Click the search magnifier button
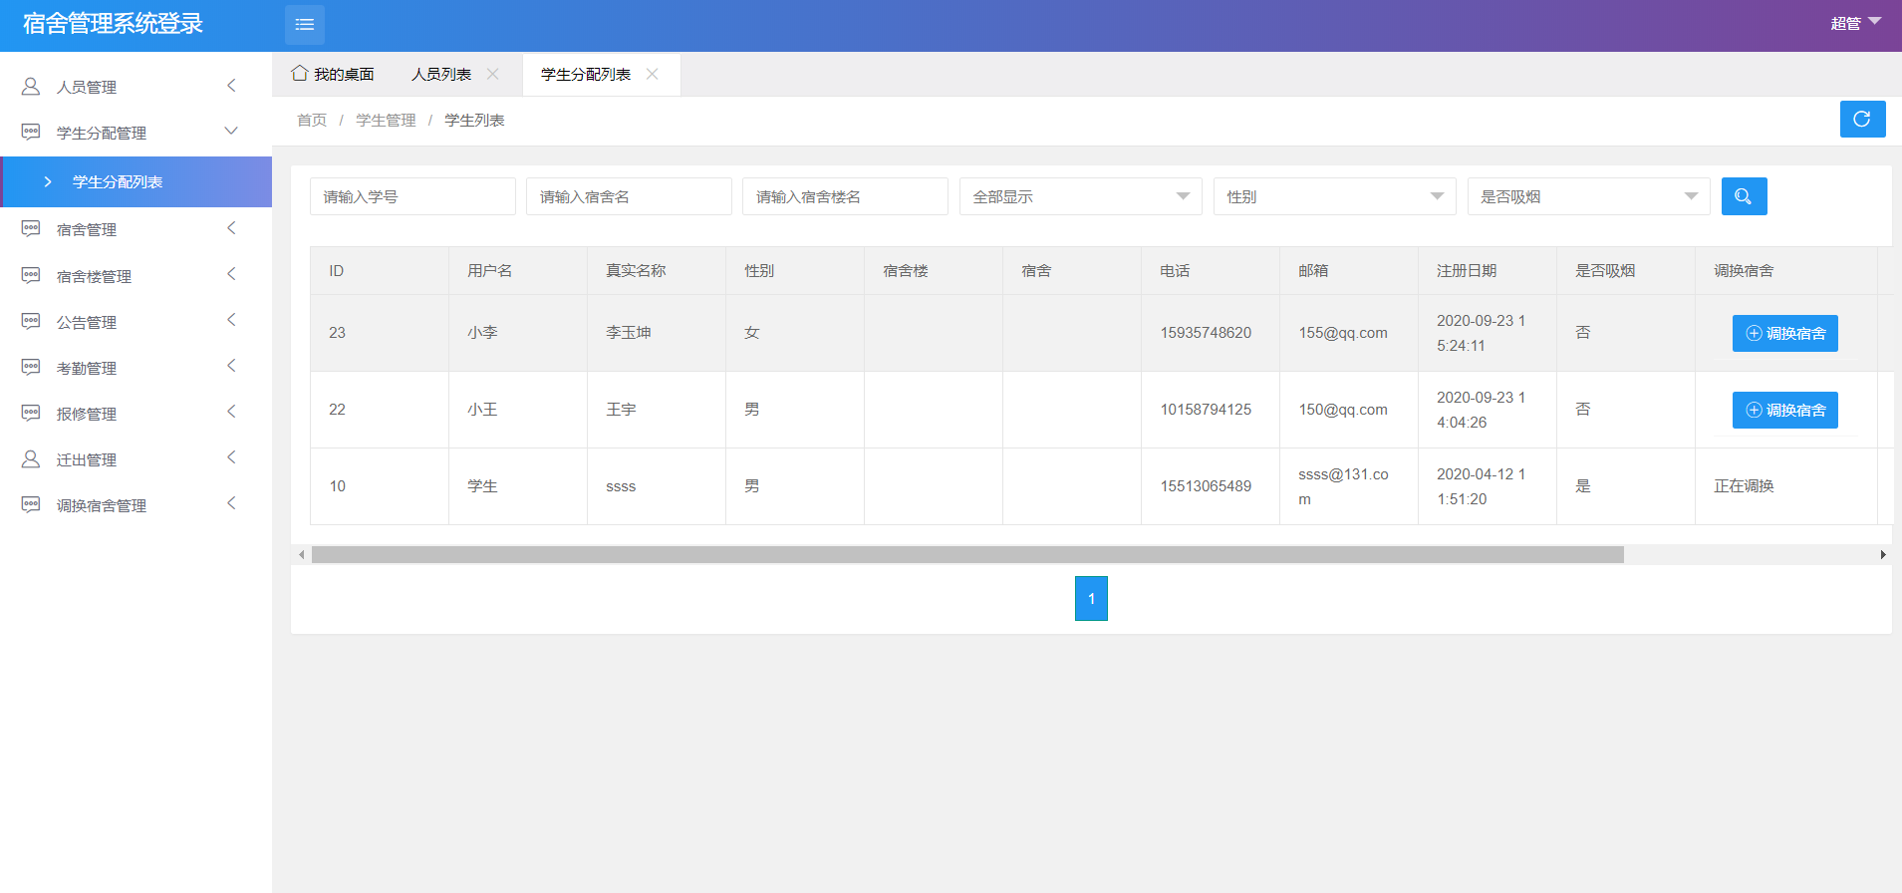This screenshot has height=893, width=1902. (1744, 196)
